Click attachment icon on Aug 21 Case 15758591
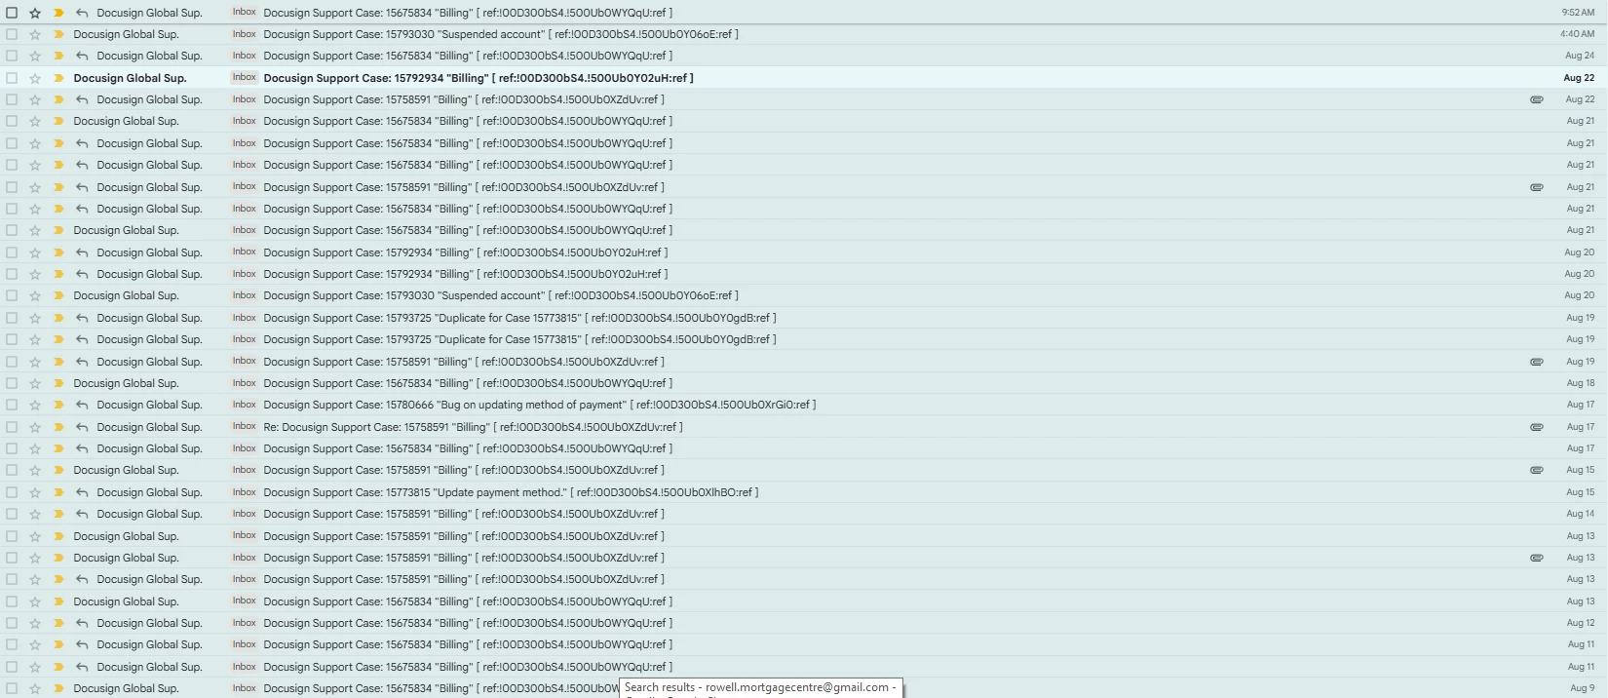The image size is (1608, 698). [x=1537, y=187]
